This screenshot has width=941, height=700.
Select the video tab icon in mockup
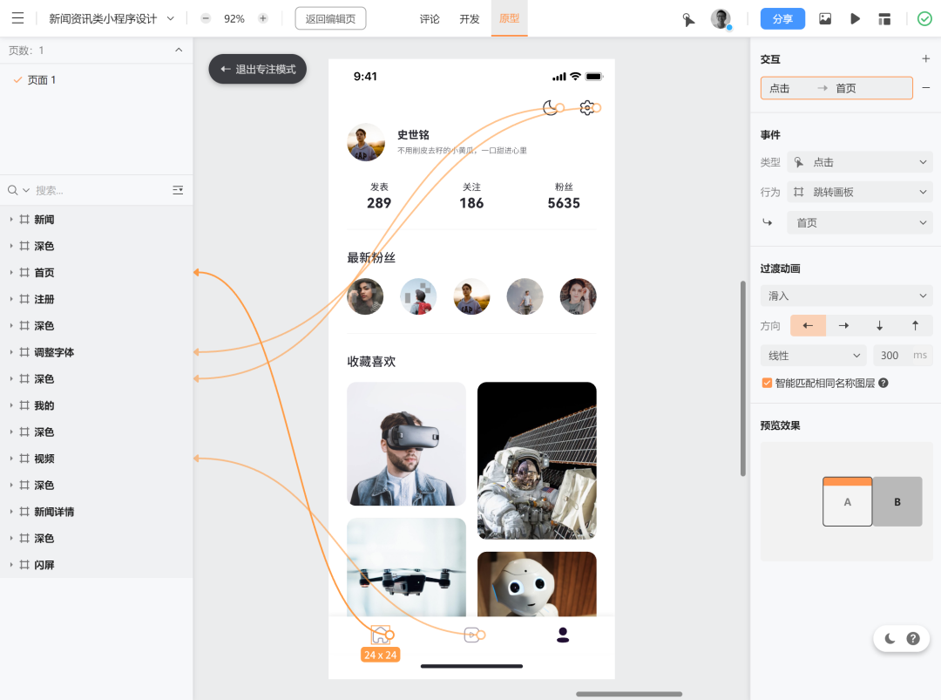(x=472, y=635)
